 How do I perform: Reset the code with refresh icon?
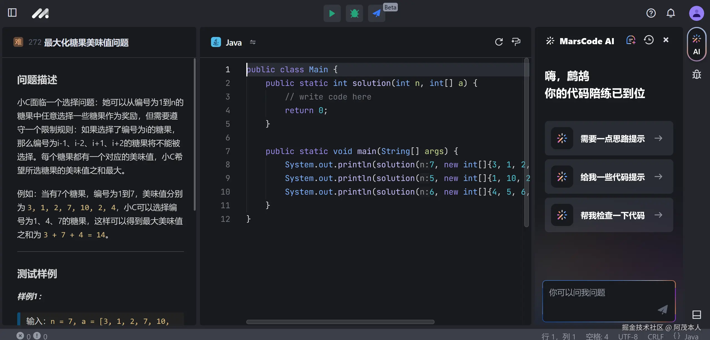(499, 42)
